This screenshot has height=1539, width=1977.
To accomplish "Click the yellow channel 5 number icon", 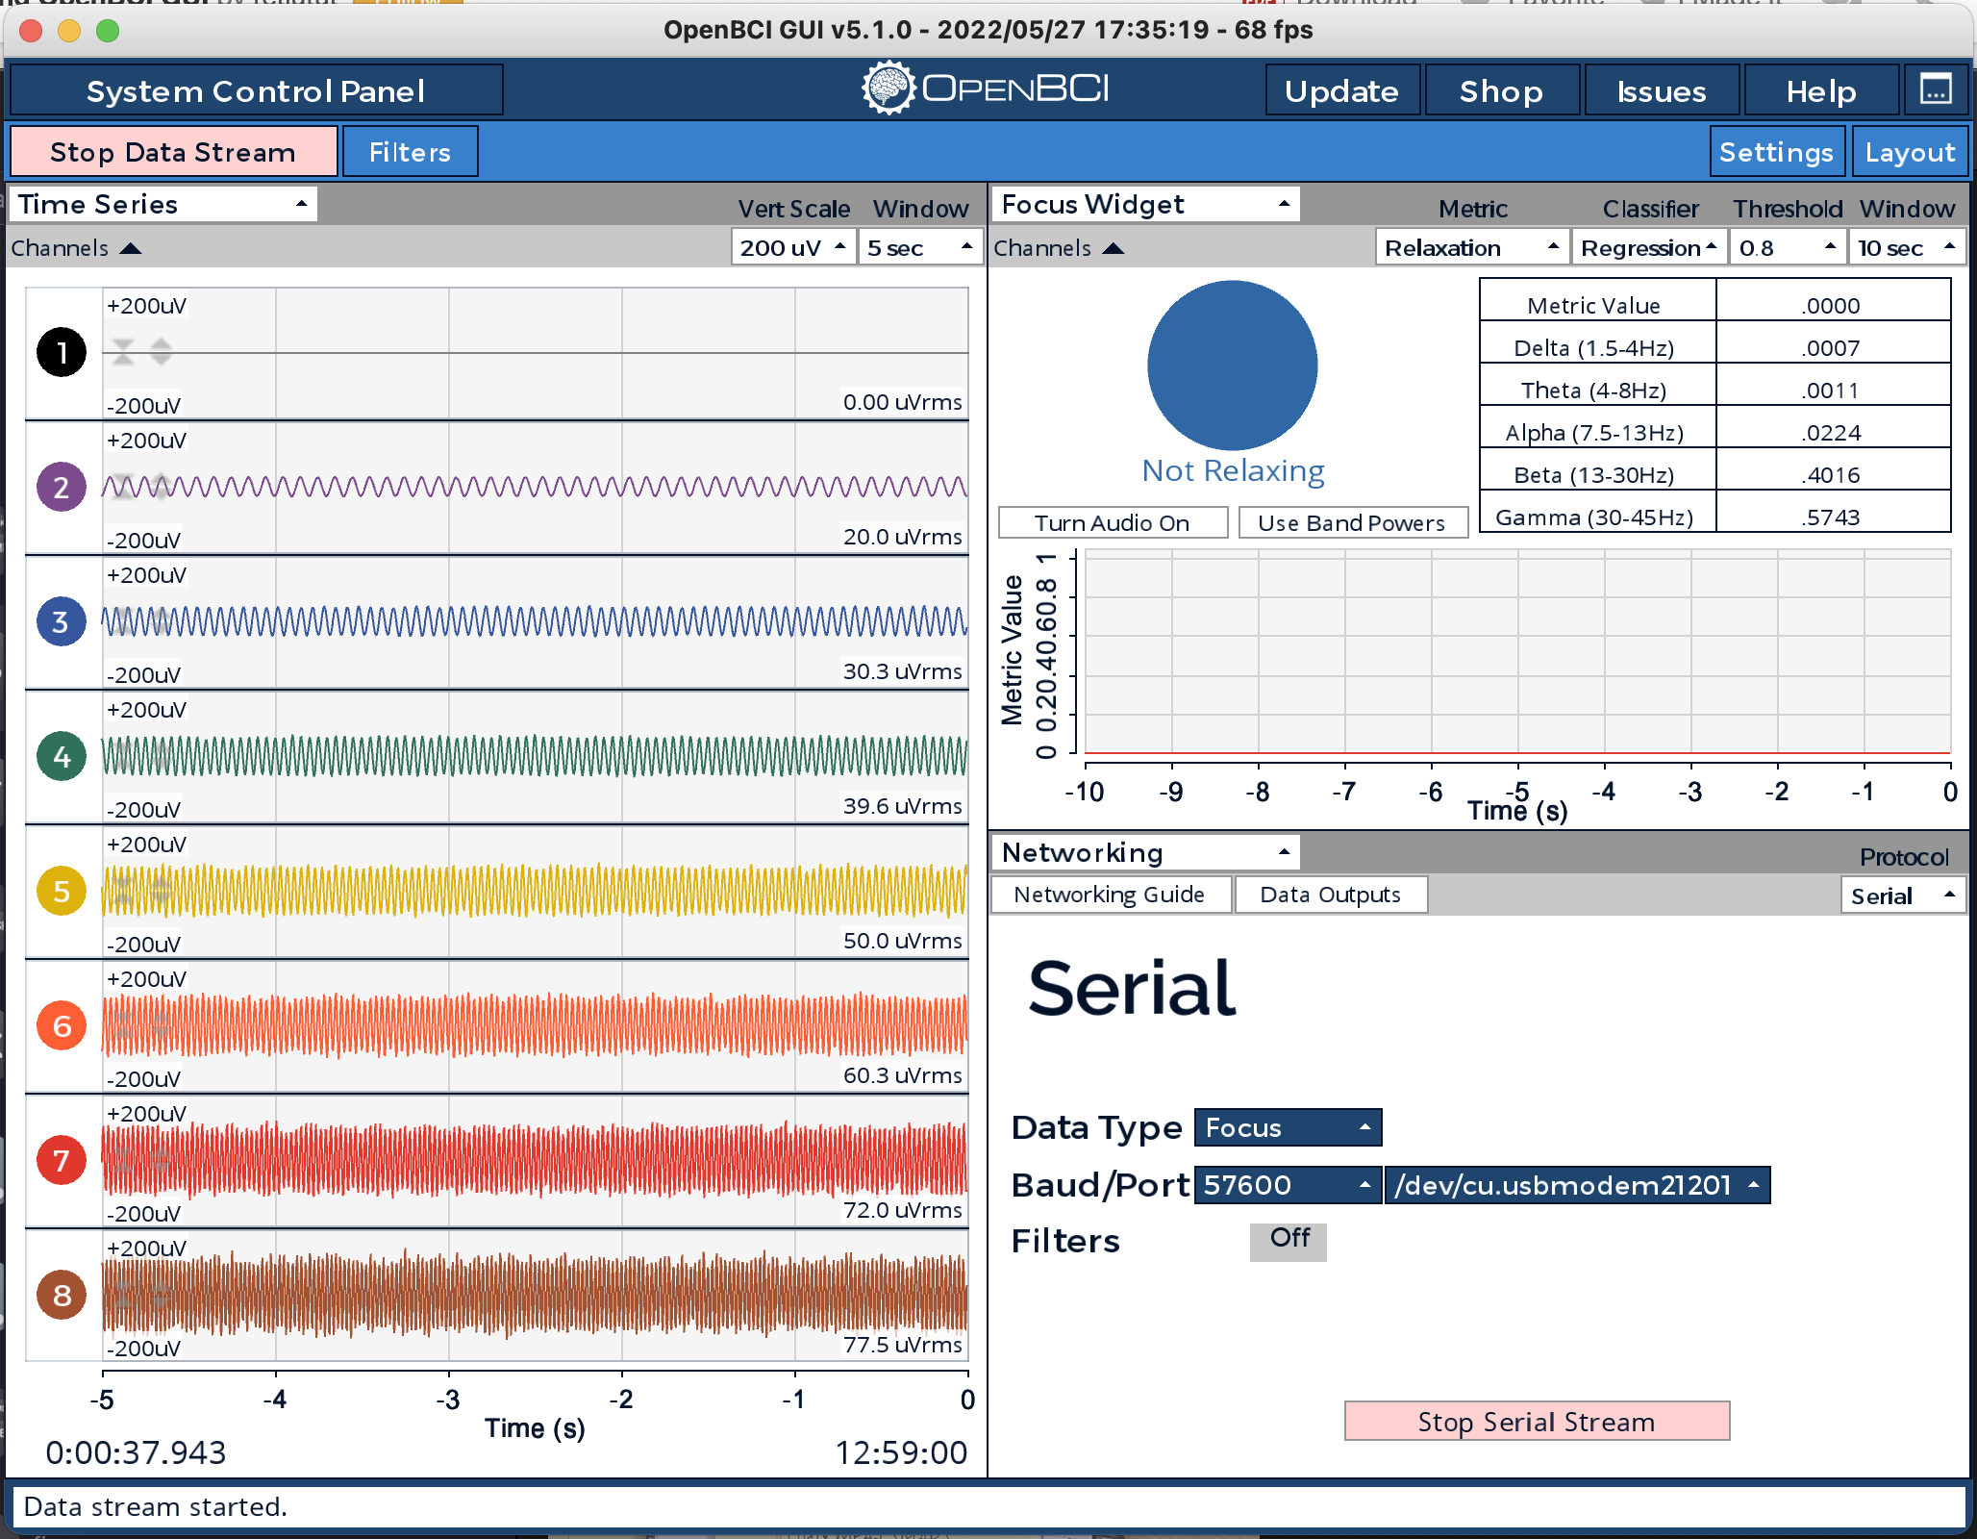I will [61, 891].
